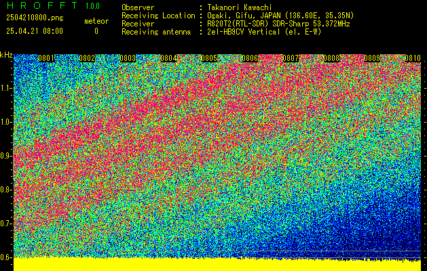
Task: Click the name Takanori Kawachi
Action: 240,7
